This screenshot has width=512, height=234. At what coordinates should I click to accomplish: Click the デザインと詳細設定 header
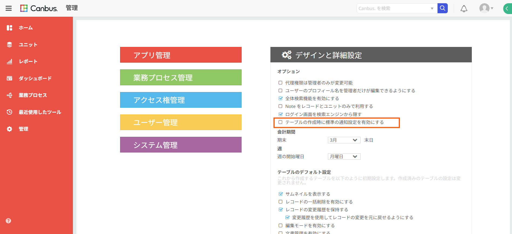point(371,55)
